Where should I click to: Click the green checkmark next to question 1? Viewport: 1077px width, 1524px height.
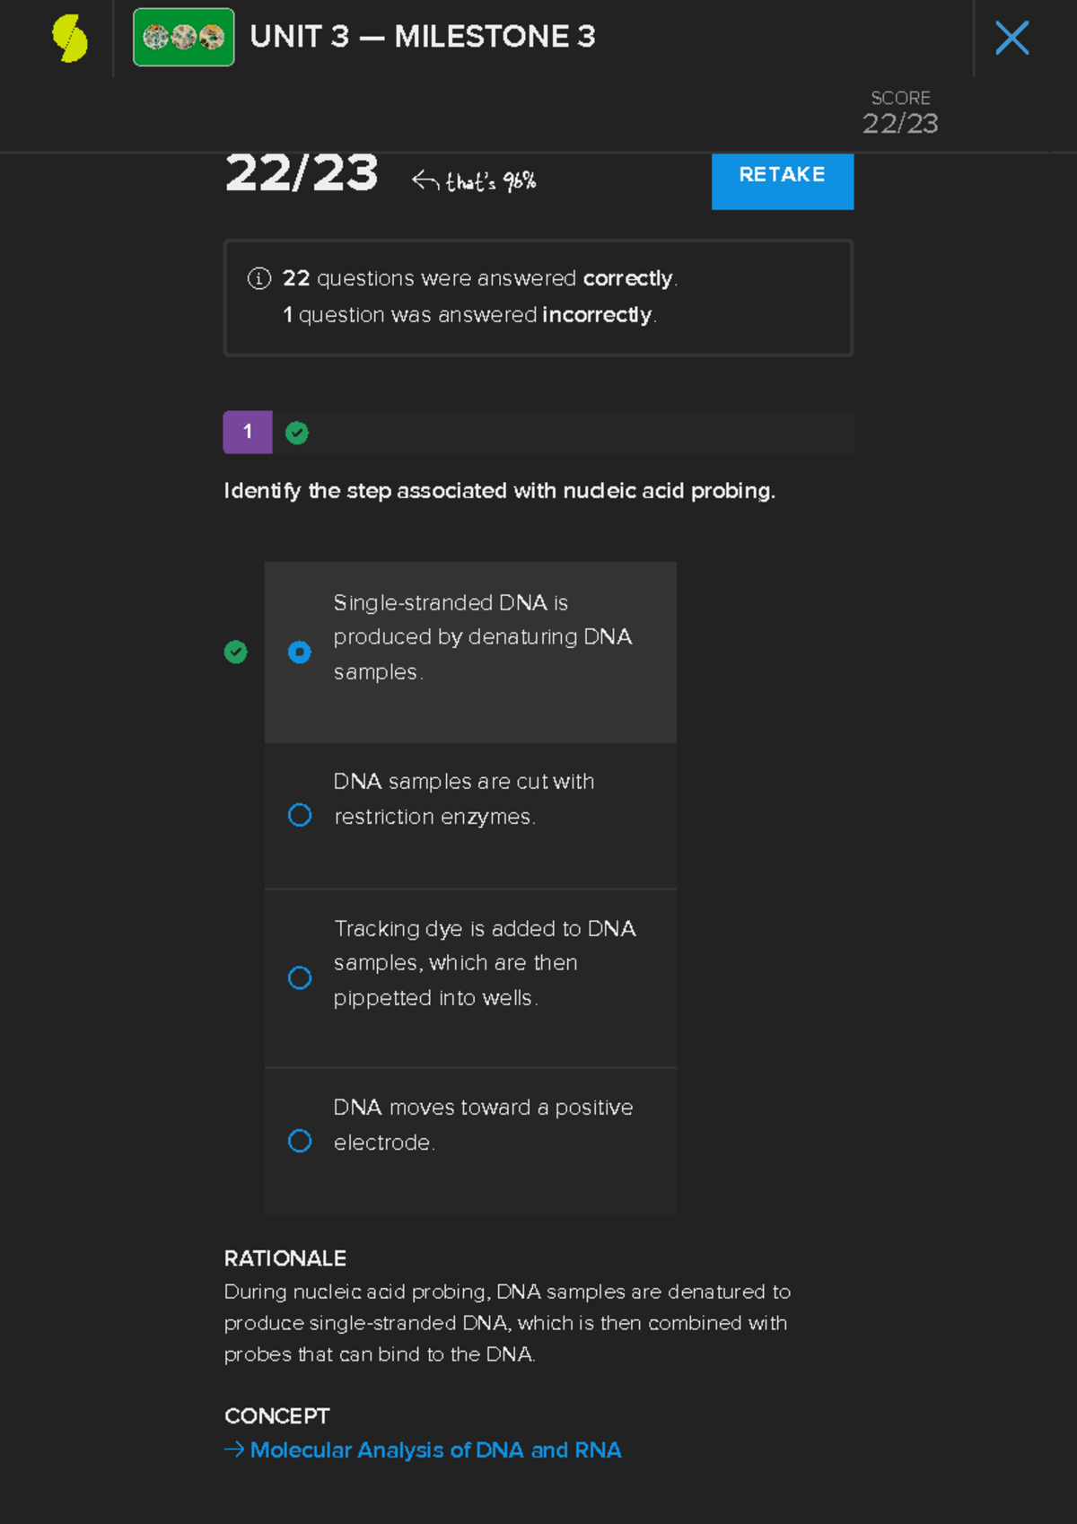tap(296, 432)
